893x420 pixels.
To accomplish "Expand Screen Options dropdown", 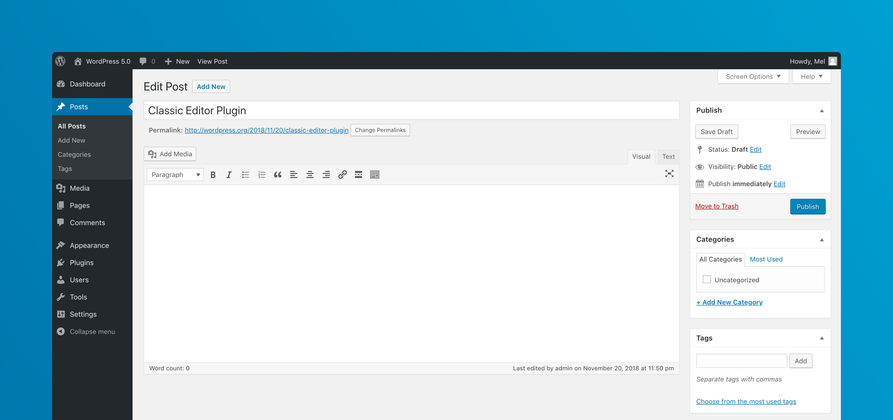I will pos(753,77).
